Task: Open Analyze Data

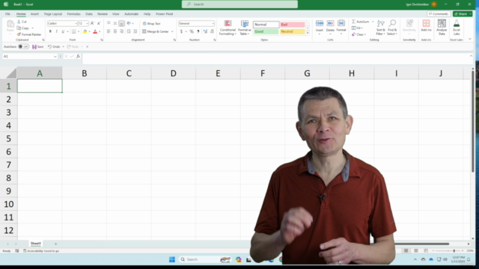Action: coord(442,28)
